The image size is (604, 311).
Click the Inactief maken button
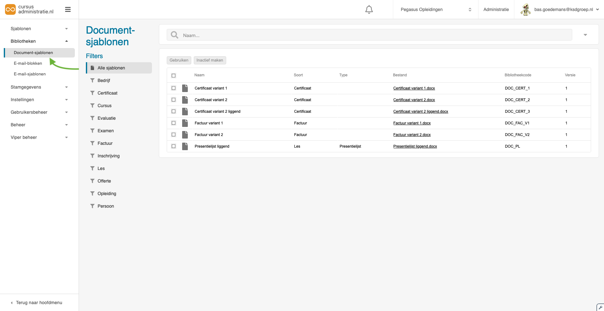tap(210, 60)
